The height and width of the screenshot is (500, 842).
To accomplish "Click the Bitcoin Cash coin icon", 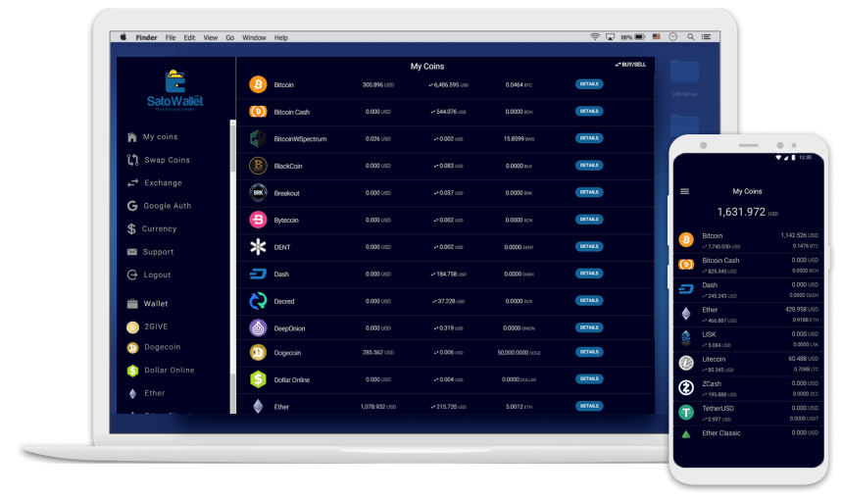I will click(x=258, y=112).
